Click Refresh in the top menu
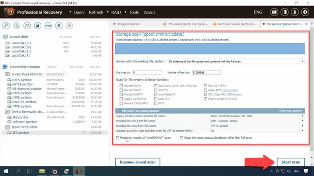The width and height of the screenshot is (314, 176). click(96, 12)
